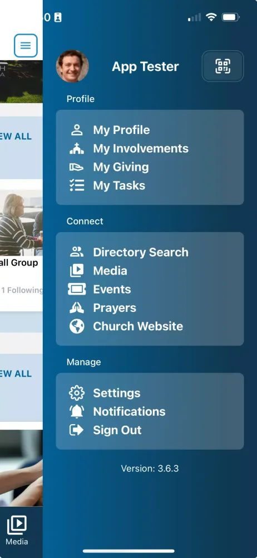
Task: Click the Events ticket icon
Action: (x=77, y=289)
